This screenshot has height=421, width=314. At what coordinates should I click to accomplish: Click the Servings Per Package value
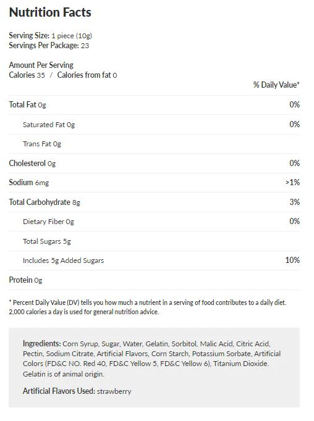coord(85,46)
